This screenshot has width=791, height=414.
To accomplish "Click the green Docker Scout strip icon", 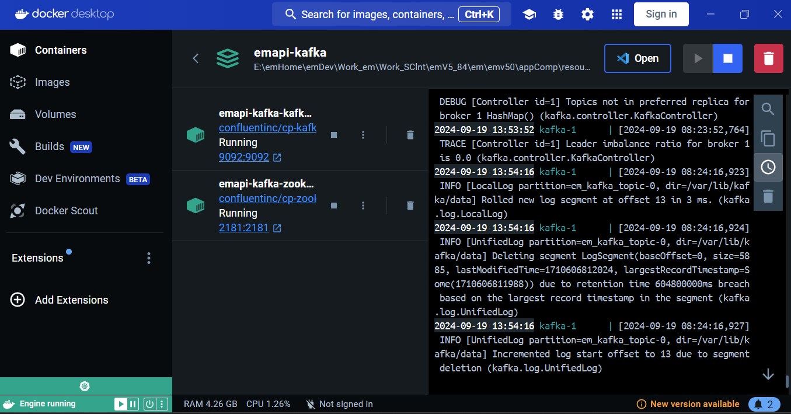I will click(85, 386).
